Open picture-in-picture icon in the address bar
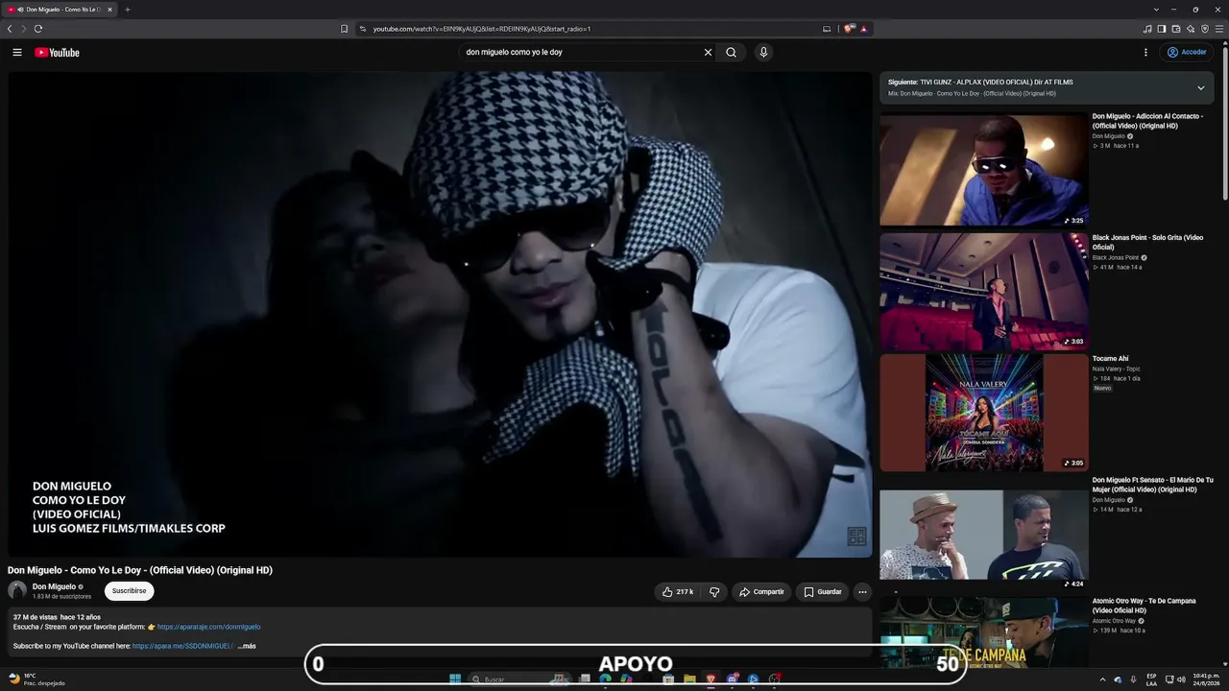The height and width of the screenshot is (691, 1229). pyautogui.click(x=827, y=29)
